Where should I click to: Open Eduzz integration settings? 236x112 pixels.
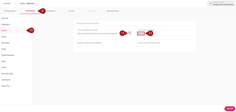(4, 37)
